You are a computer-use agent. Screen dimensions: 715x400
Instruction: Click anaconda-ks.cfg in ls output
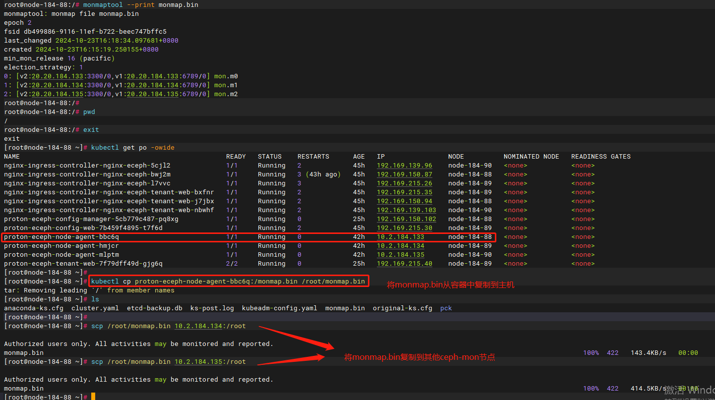pyautogui.click(x=34, y=308)
